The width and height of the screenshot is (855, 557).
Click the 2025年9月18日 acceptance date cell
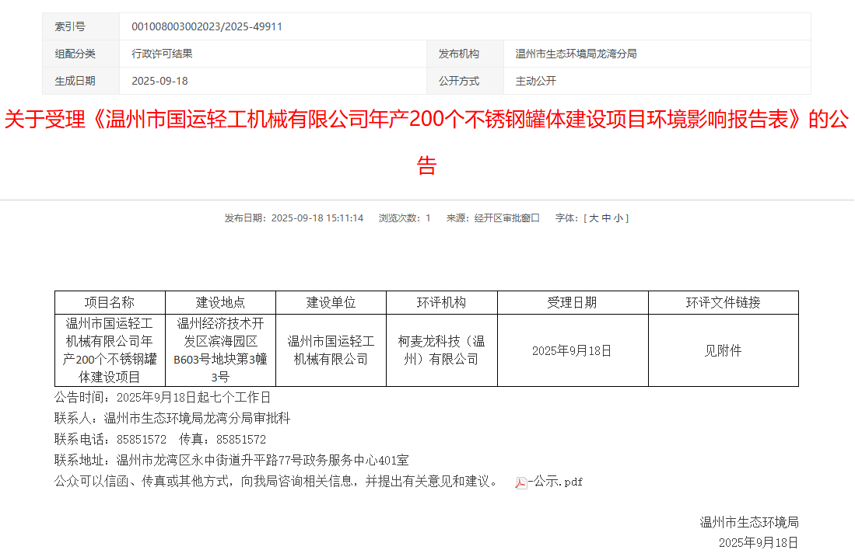572,350
